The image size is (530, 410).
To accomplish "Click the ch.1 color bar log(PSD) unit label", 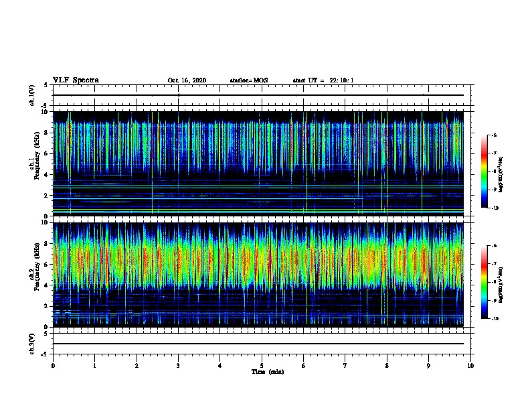I will pyautogui.click(x=501, y=174).
